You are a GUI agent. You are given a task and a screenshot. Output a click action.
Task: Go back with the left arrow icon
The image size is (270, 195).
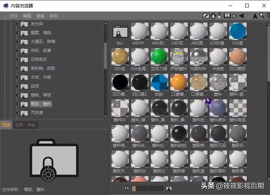tap(241, 16)
